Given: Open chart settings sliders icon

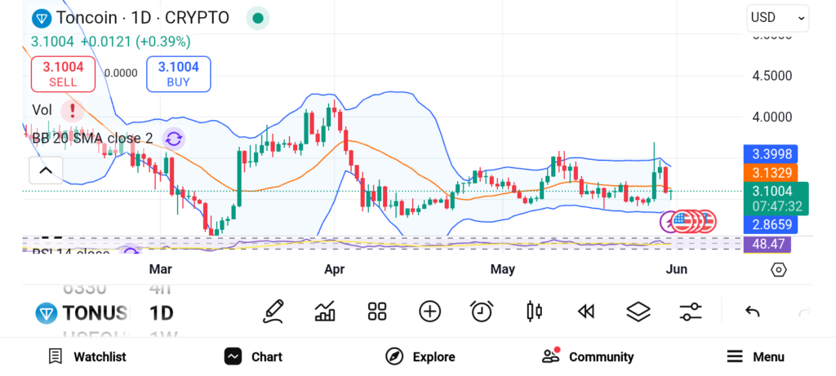Looking at the screenshot, I should pyautogui.click(x=691, y=311).
